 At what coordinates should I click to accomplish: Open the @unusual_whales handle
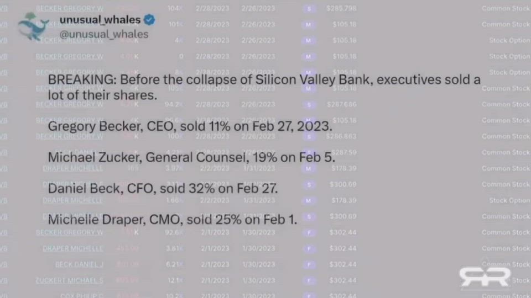click(103, 34)
